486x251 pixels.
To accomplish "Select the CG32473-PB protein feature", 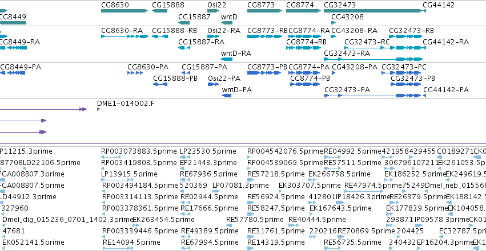I will 405,84.
